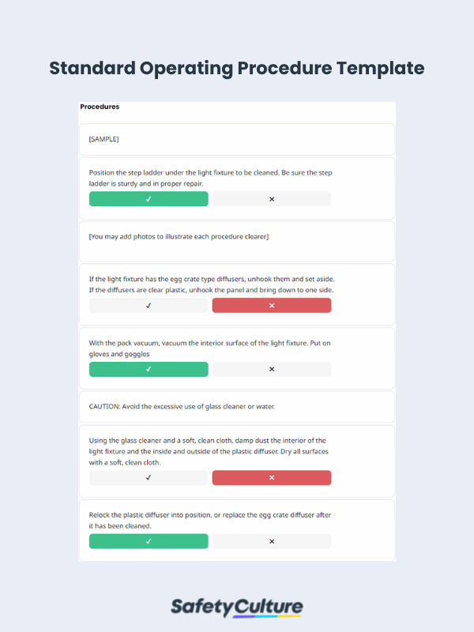
Task: Mark the step ladder step as failed
Action: [x=271, y=198]
